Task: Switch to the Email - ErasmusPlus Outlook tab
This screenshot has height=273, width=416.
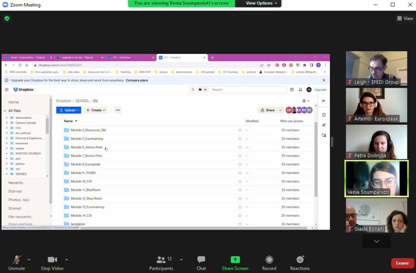Action: (28, 58)
